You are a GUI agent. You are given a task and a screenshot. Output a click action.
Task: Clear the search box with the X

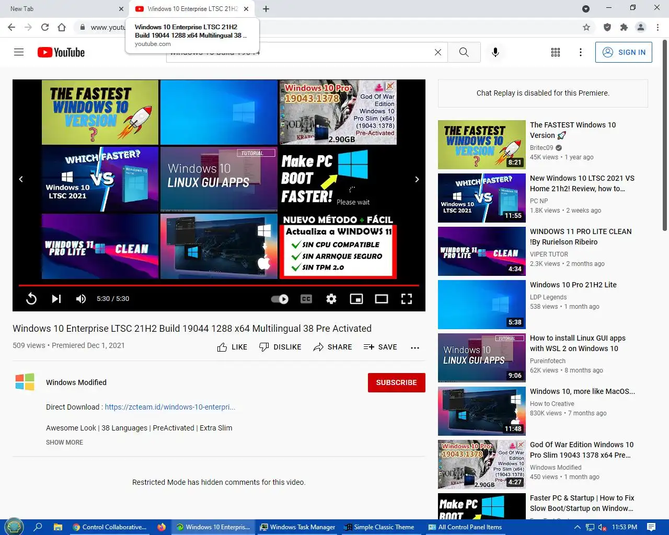tap(438, 52)
